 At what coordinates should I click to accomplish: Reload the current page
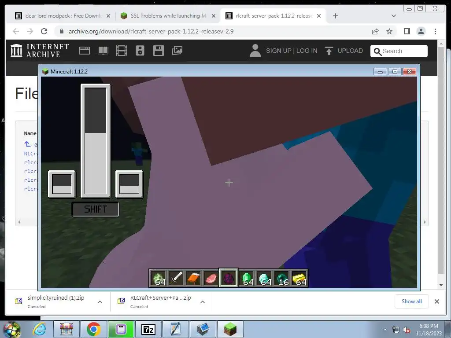point(44,31)
